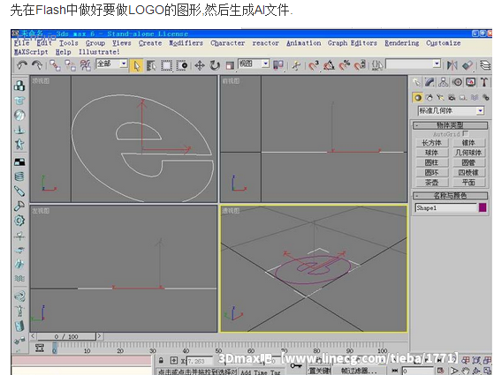494x375 pixels.
Task: Open the purple object color swatch
Action: coord(483,207)
